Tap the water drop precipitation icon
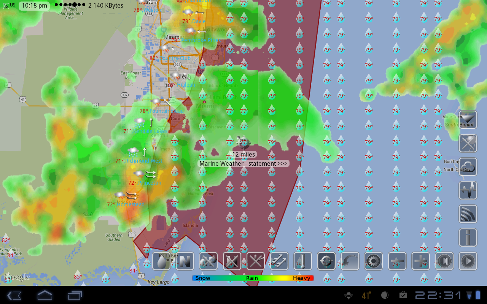This screenshot has height=304, width=487. (161, 261)
